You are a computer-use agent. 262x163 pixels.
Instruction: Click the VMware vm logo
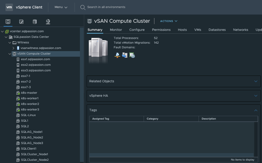point(9,7)
